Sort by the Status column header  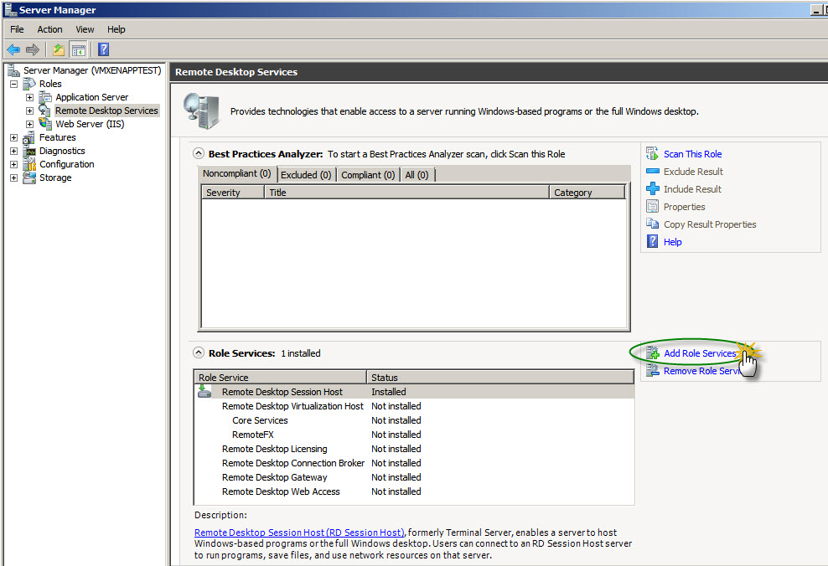500,378
